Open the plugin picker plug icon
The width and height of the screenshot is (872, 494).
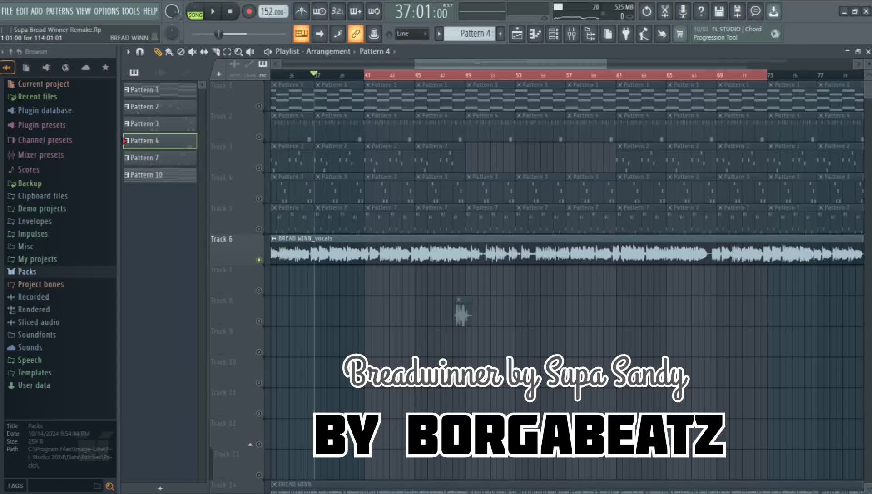coord(626,34)
